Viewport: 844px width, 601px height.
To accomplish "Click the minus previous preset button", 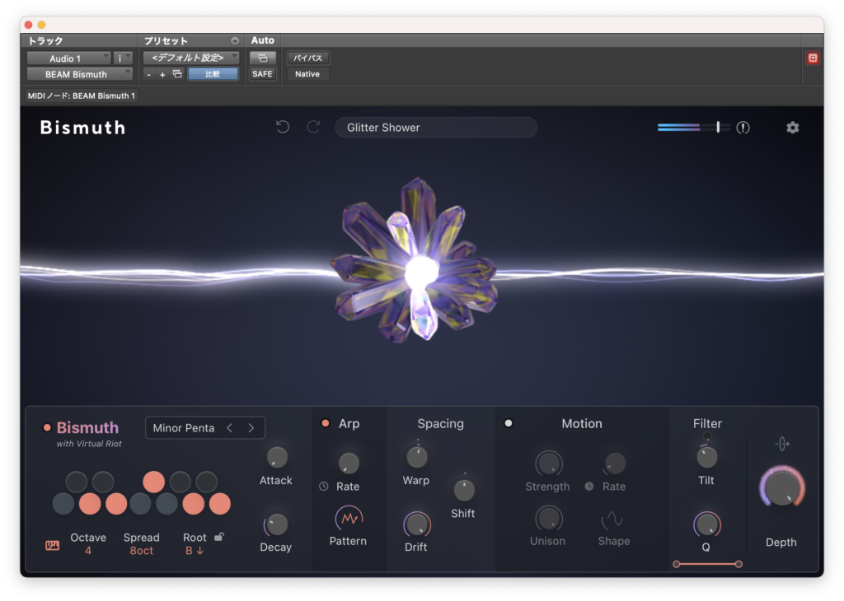I will point(148,75).
